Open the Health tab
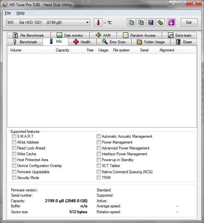The height and width of the screenshot is (223, 204). [82, 42]
